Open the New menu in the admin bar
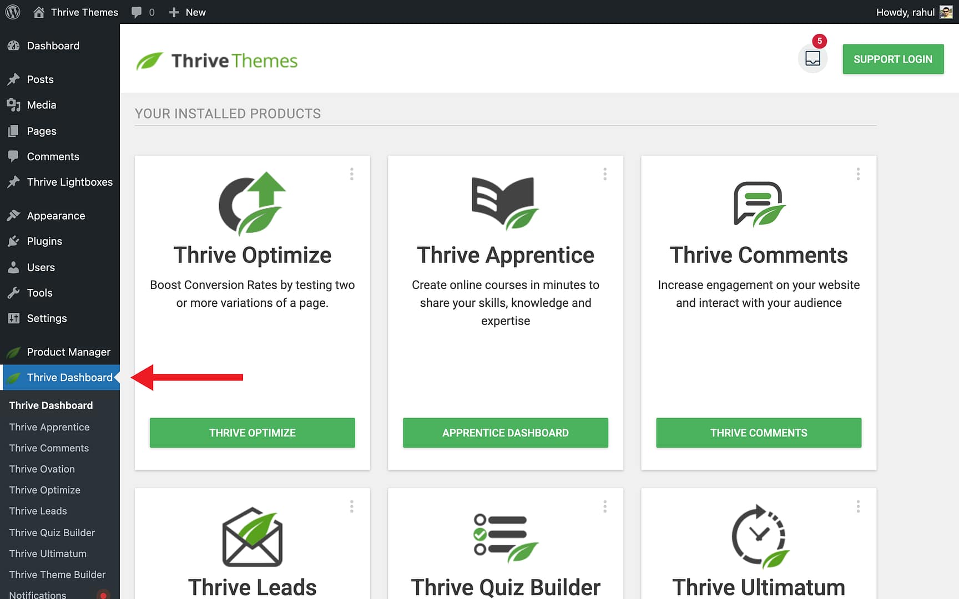The height and width of the screenshot is (599, 959). [187, 12]
